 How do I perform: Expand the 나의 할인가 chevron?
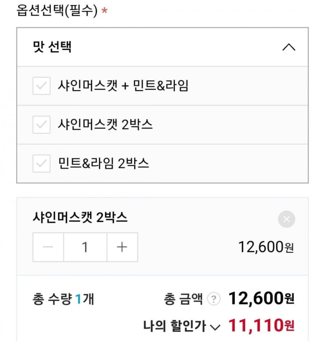click(x=215, y=327)
